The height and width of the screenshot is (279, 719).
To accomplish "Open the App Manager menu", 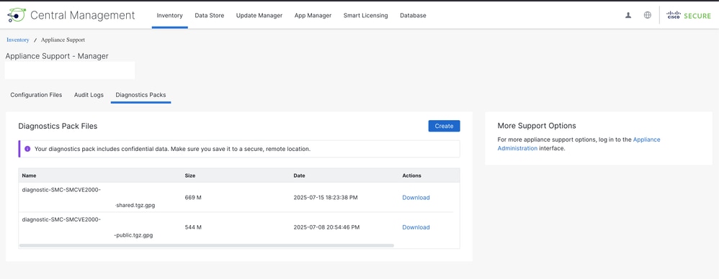I will pos(313,16).
